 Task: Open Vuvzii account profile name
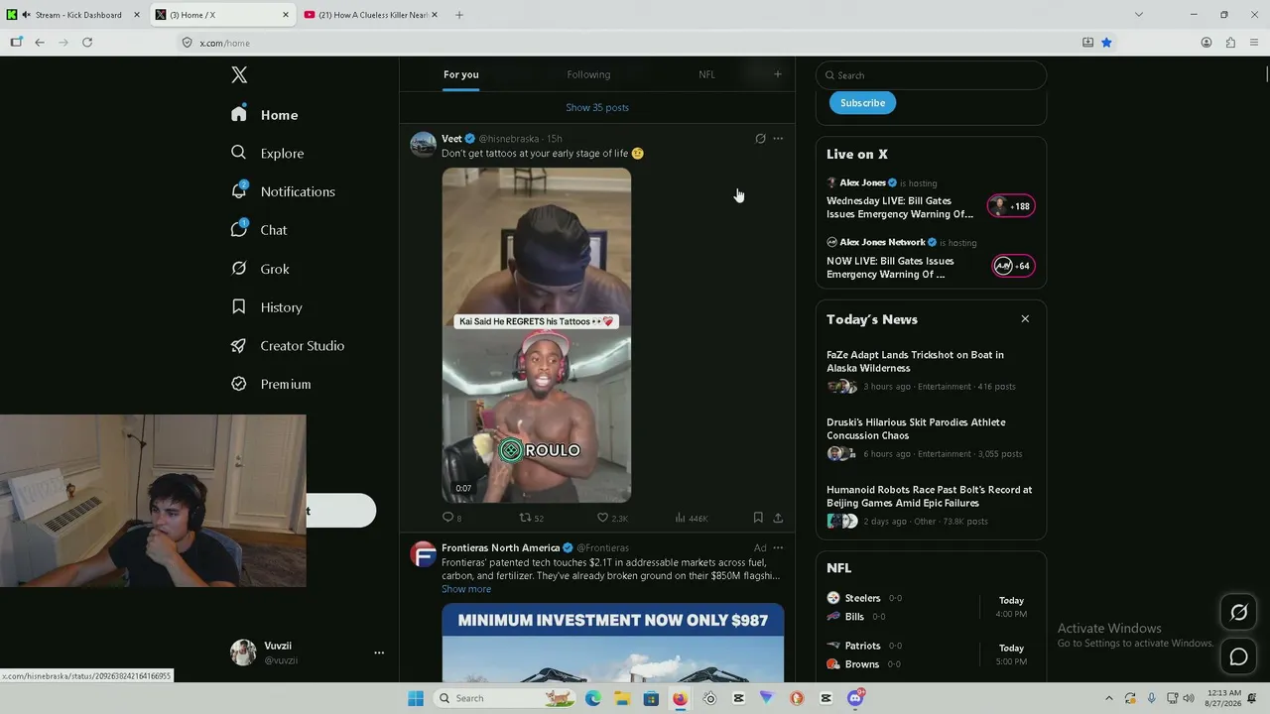click(x=278, y=646)
